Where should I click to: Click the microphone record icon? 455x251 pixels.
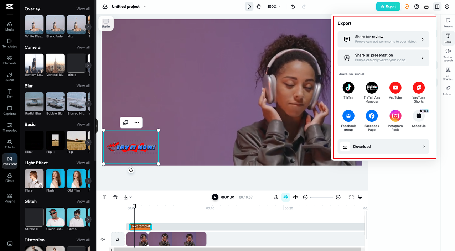click(276, 197)
